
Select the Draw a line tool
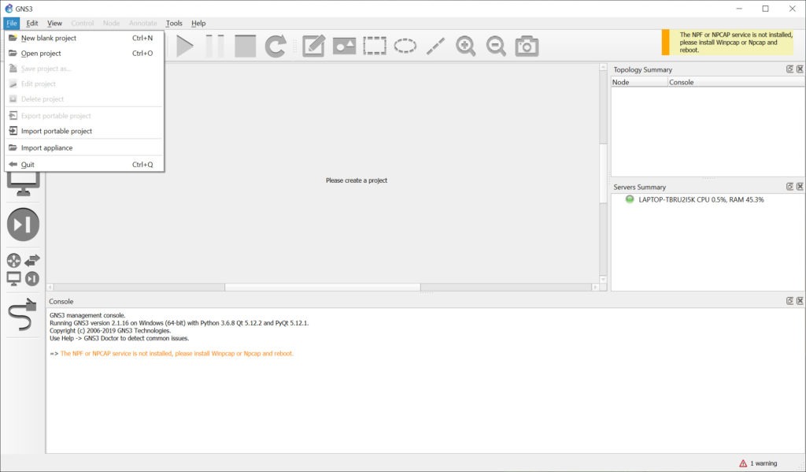(x=435, y=46)
